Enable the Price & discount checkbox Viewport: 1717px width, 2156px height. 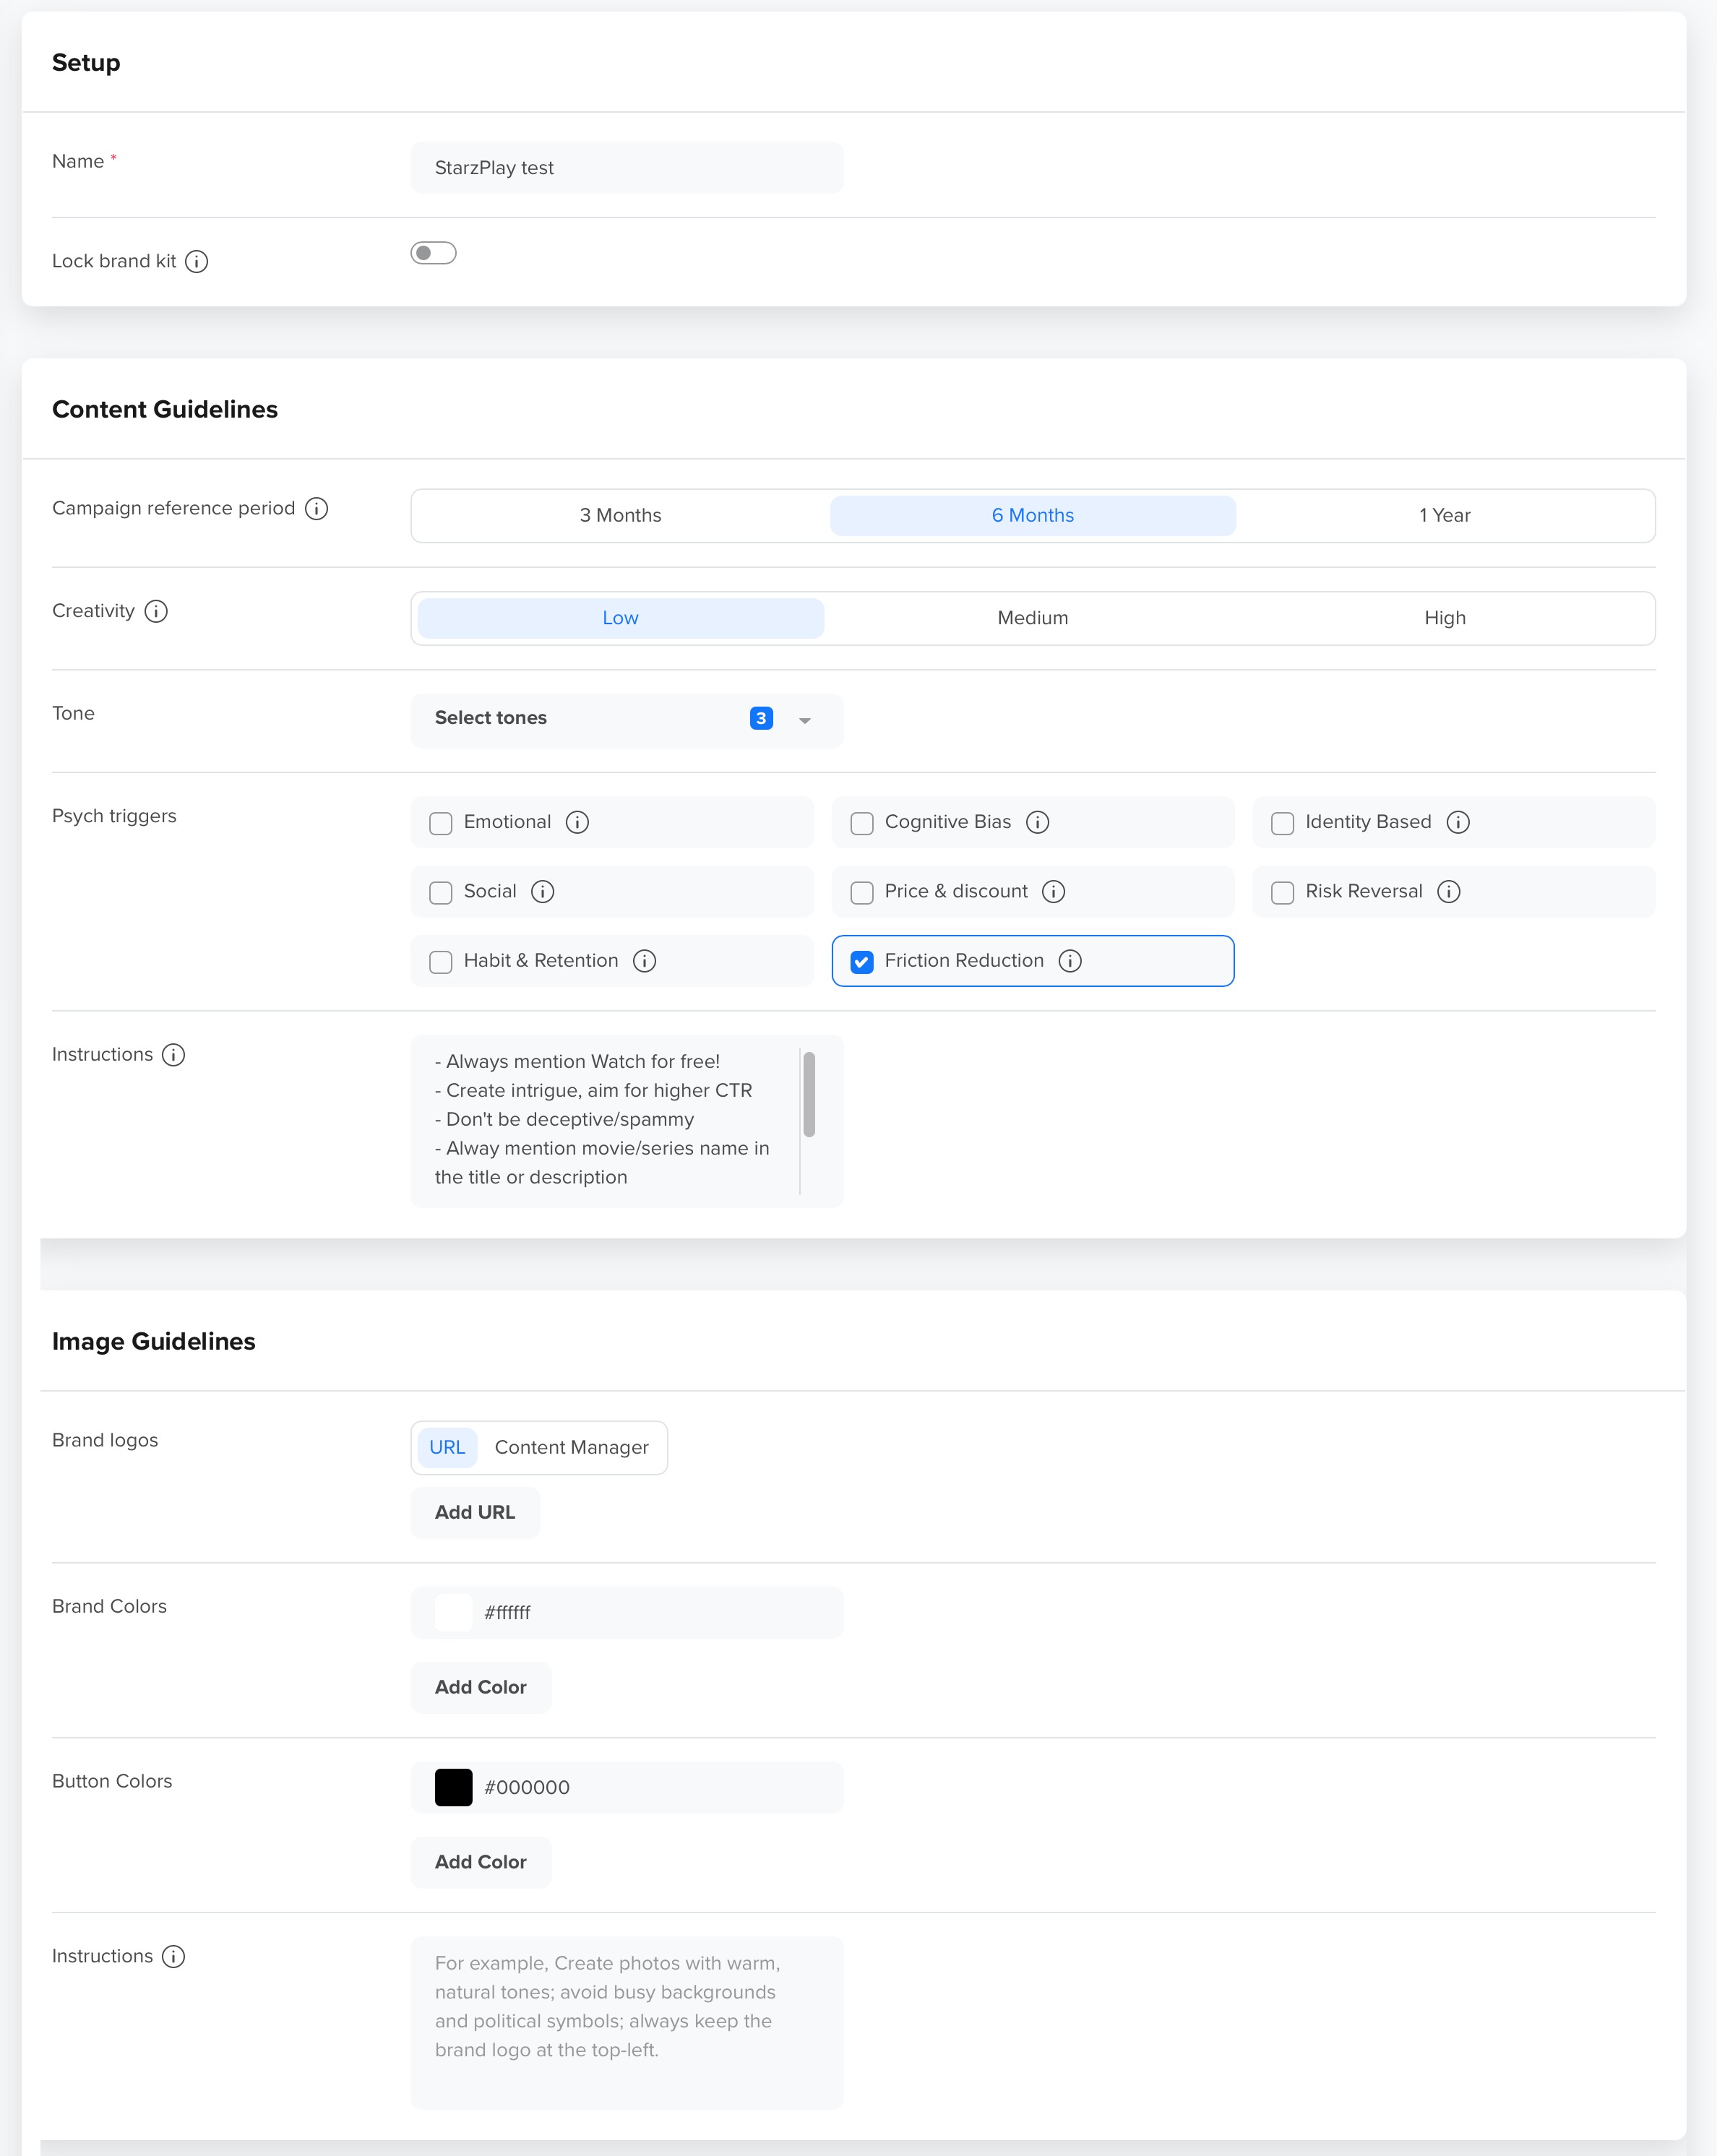(862, 892)
